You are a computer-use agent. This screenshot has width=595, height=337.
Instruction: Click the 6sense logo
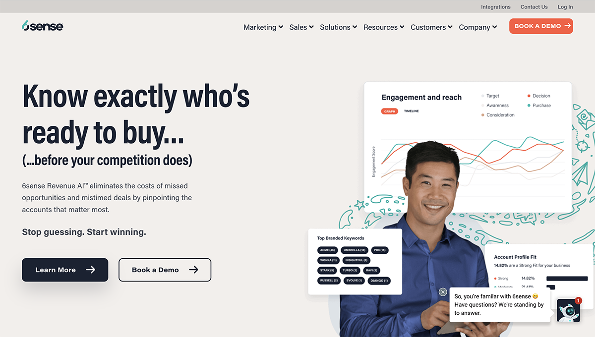click(43, 26)
